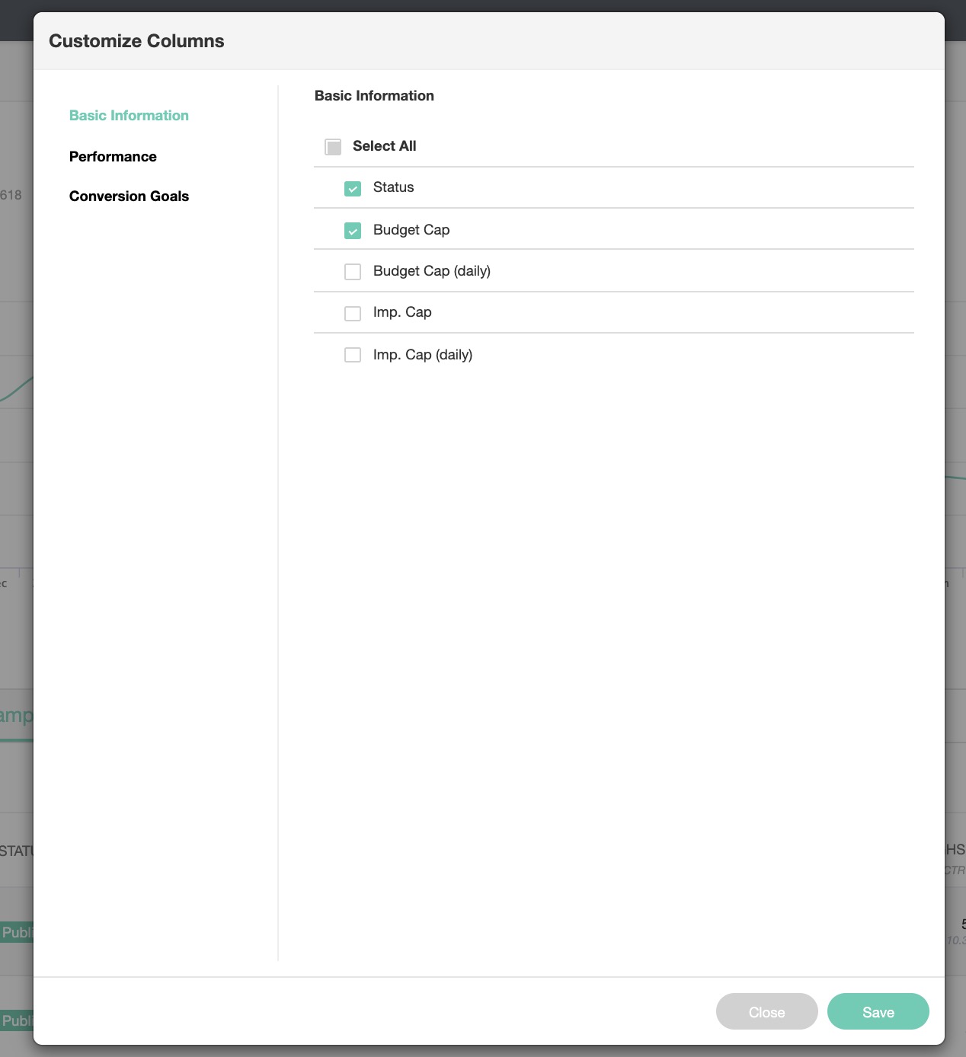Save the column customization

[878, 1012]
